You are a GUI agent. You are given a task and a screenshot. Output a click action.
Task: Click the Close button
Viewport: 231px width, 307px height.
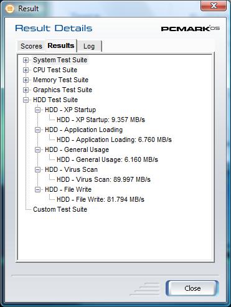(x=192, y=288)
